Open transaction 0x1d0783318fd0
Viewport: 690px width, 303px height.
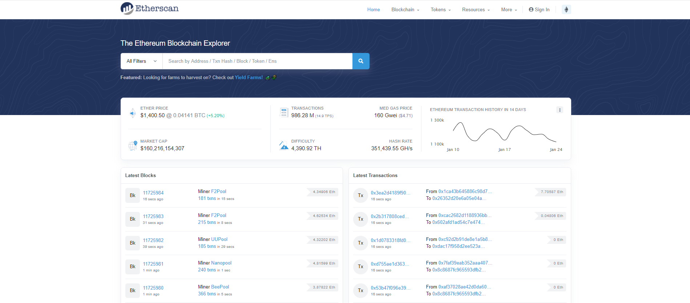(x=391, y=240)
